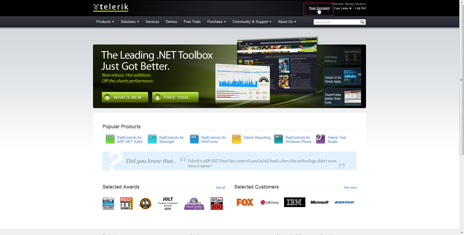
Task: Expand the Your Links dropdown
Action: (343, 8)
